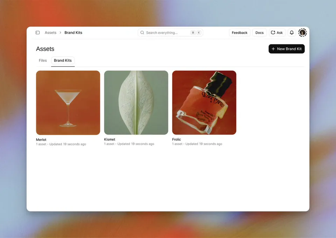Open Ask assistant button
336x238 pixels.
click(x=277, y=33)
